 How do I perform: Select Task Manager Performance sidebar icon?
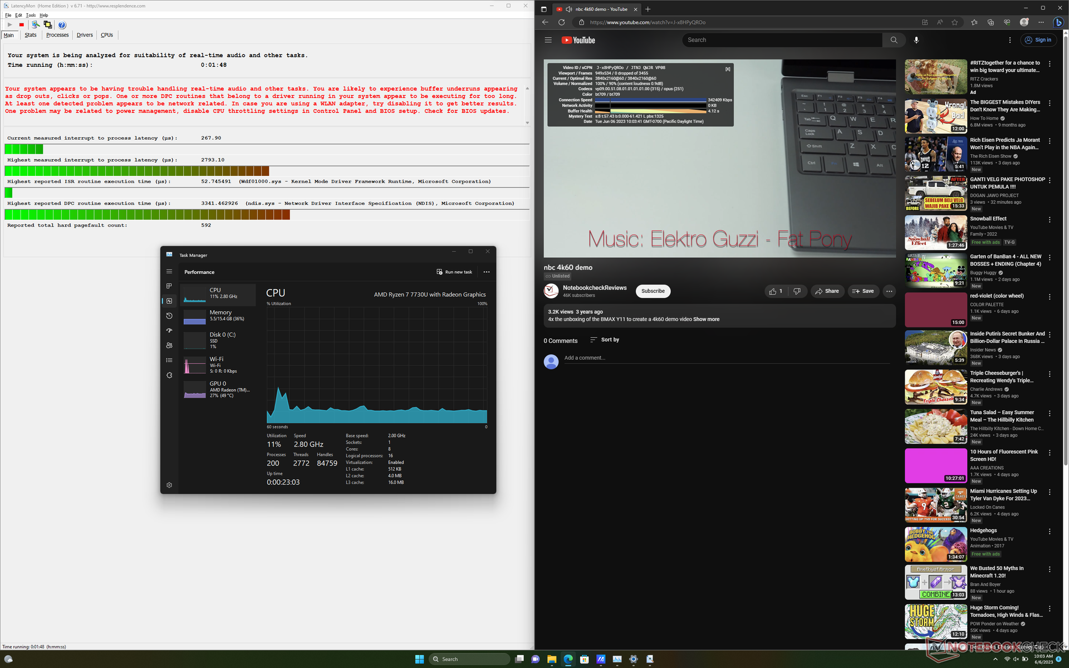pyautogui.click(x=169, y=301)
